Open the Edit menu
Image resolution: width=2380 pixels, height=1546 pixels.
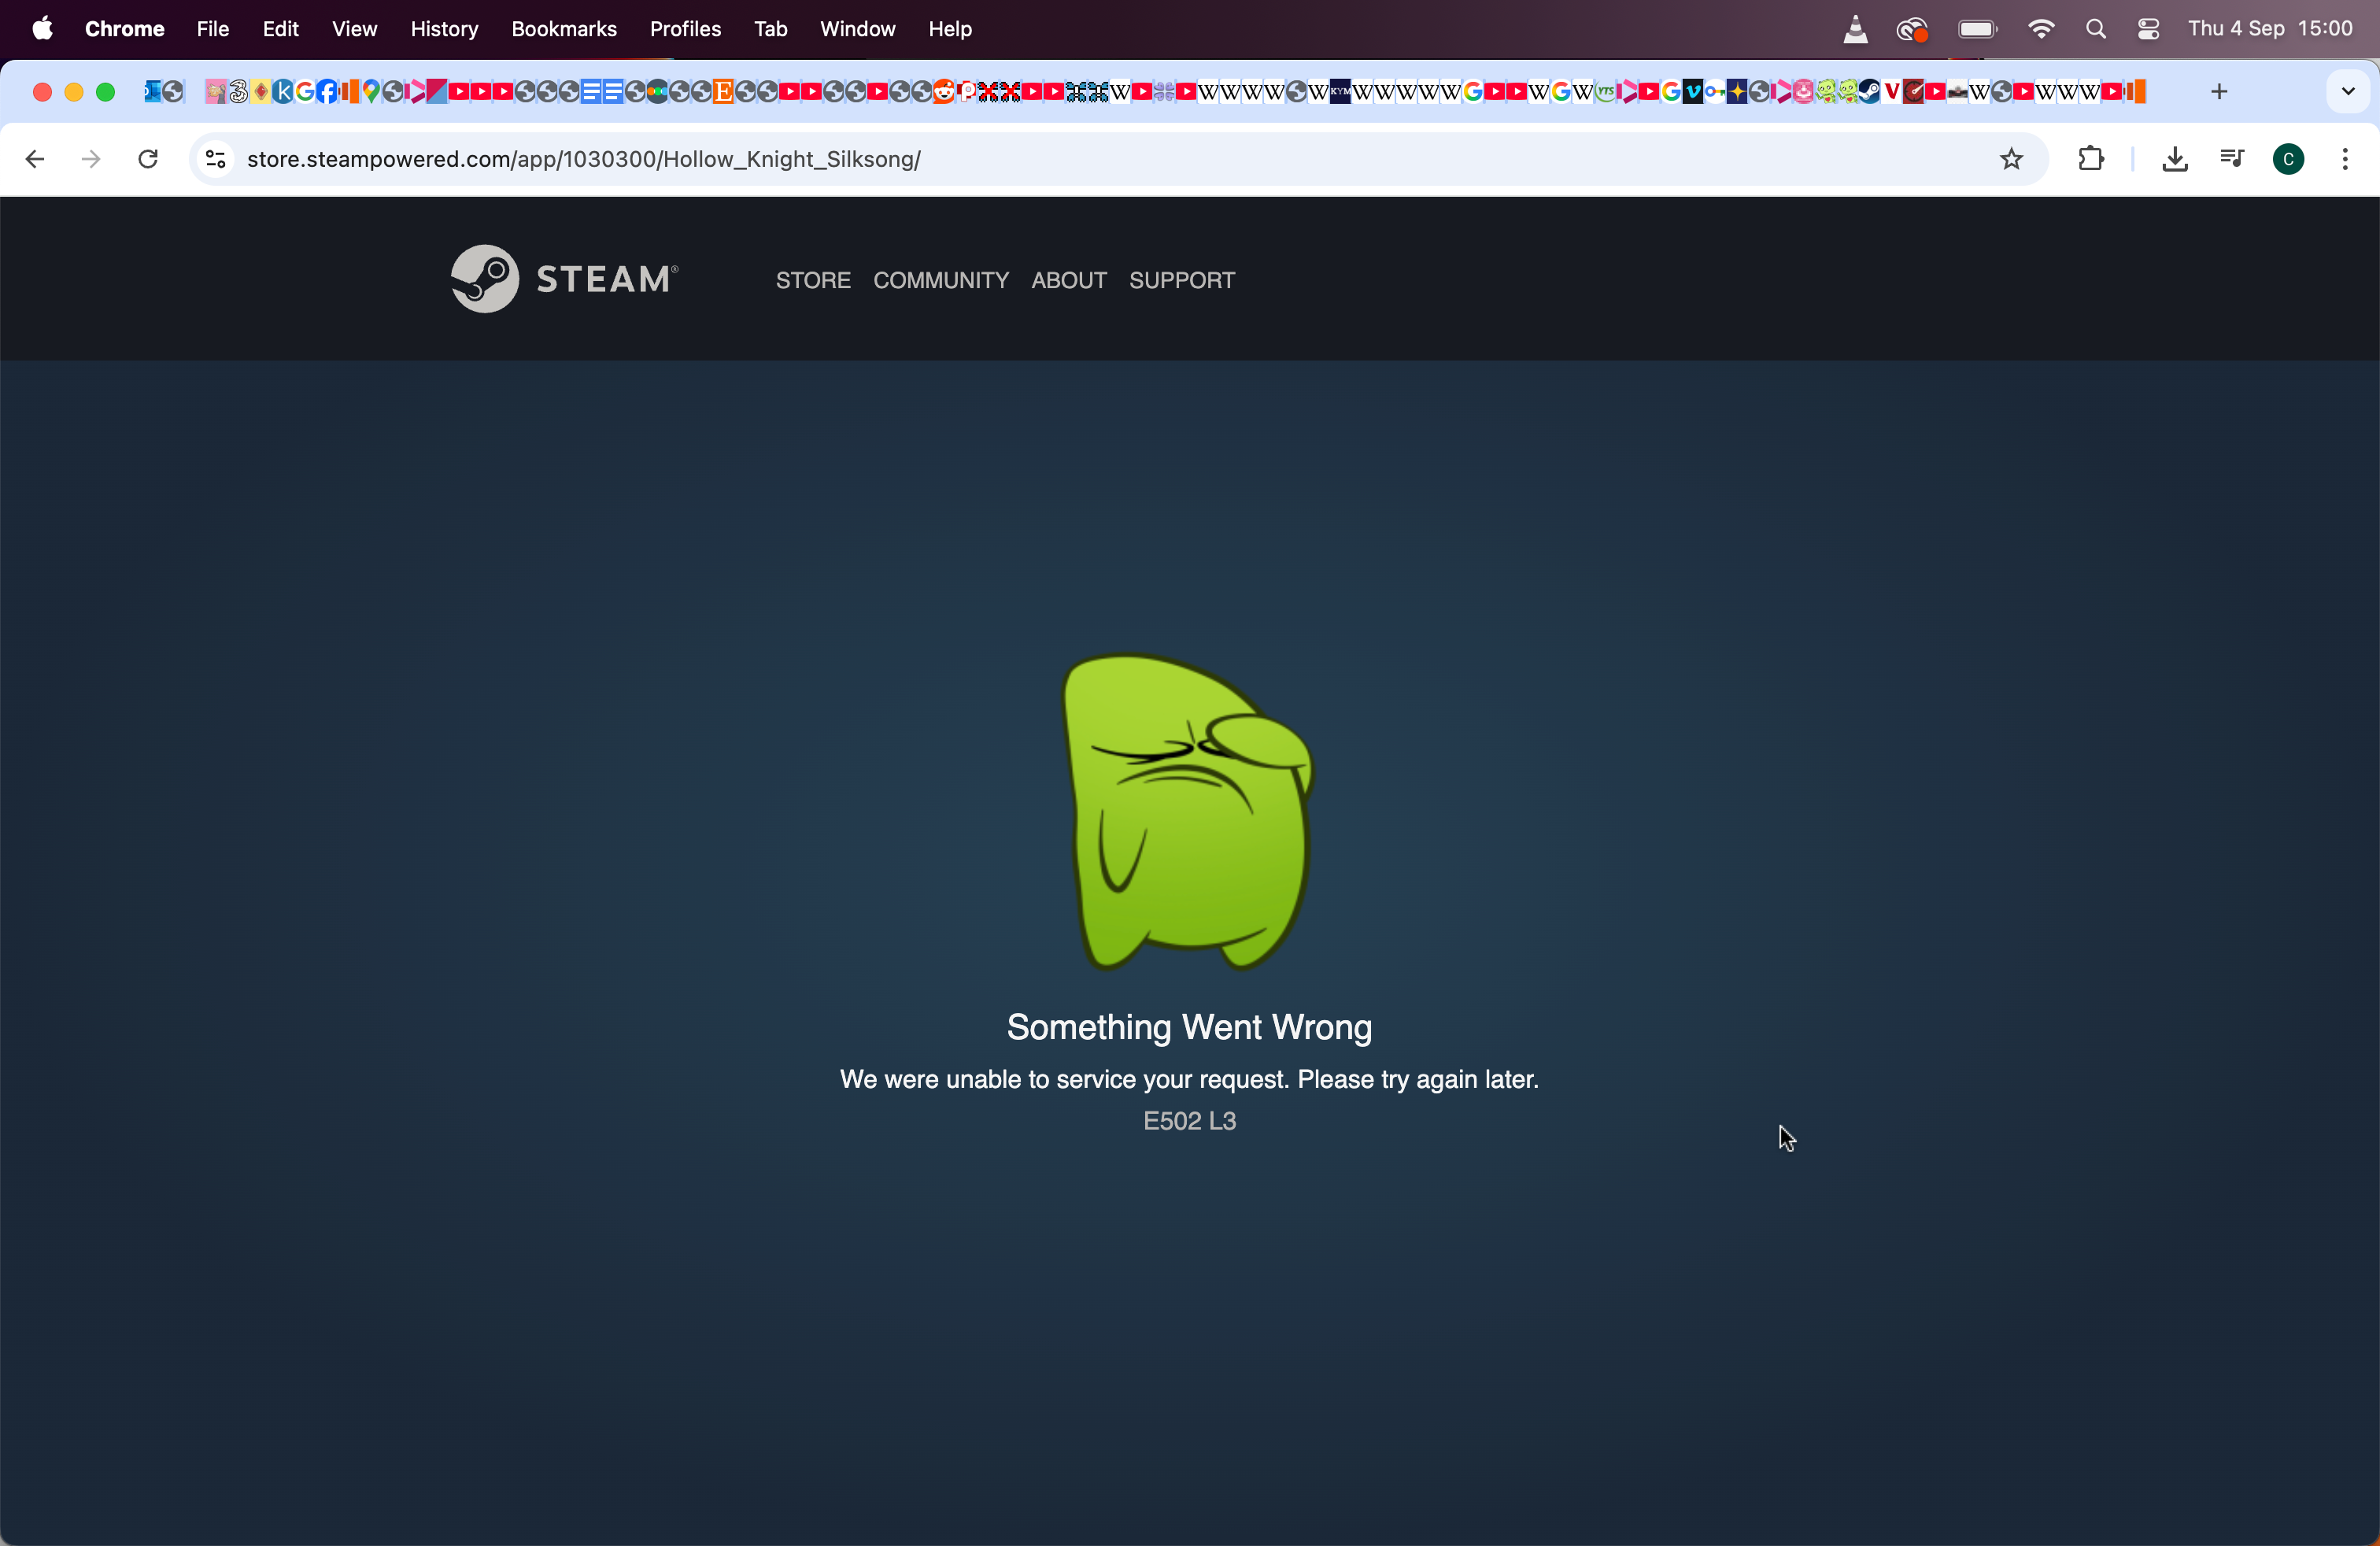click(281, 29)
